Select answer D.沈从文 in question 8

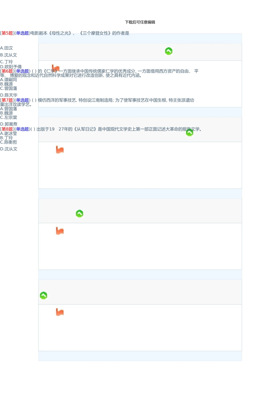coord(9,149)
